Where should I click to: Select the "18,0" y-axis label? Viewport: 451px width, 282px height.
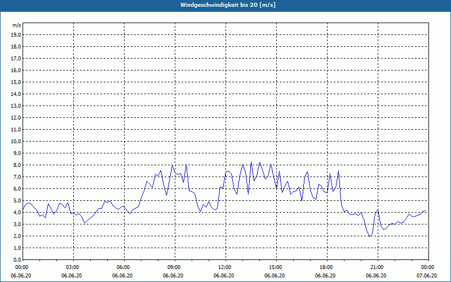click(16, 47)
